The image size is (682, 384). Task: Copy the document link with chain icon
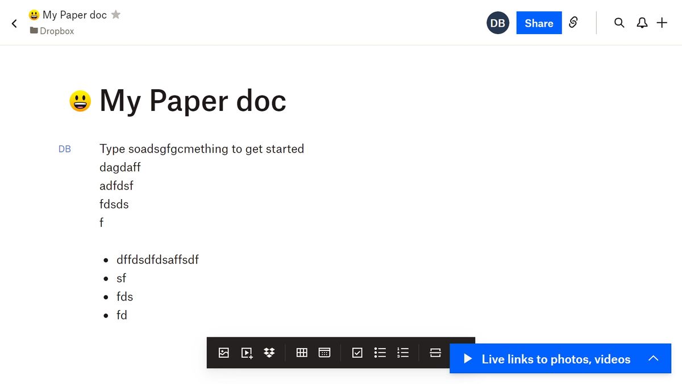573,23
